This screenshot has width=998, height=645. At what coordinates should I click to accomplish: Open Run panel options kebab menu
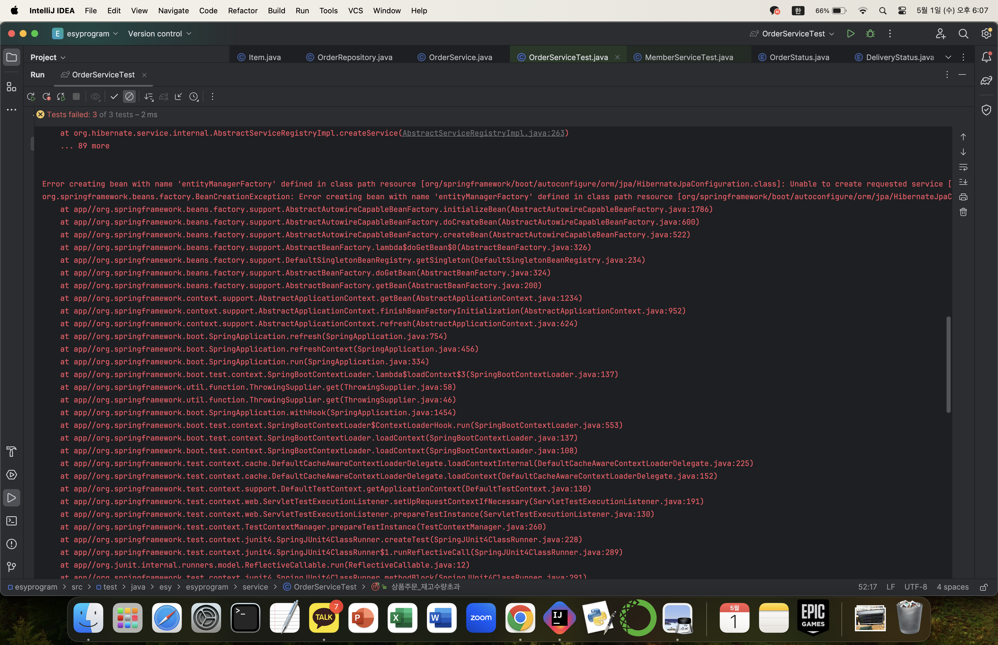947,74
